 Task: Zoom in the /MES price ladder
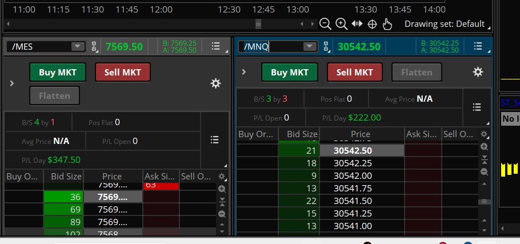(x=222, y=189)
